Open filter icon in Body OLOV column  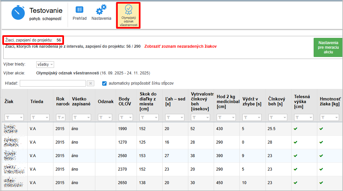(x=121, y=117)
